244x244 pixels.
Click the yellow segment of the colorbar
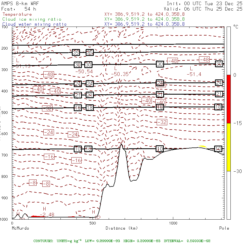click(229, 147)
